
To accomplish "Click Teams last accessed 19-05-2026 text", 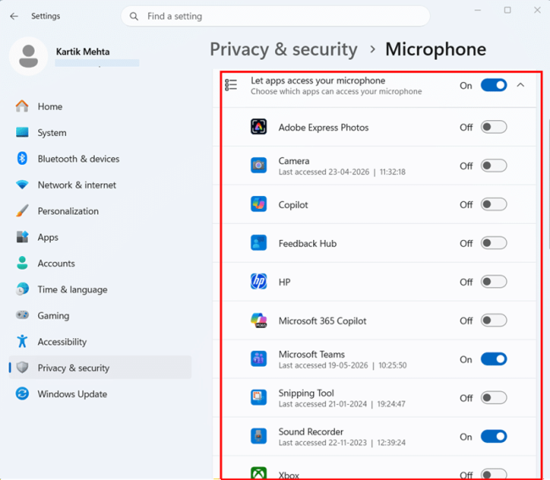I will (x=343, y=365).
